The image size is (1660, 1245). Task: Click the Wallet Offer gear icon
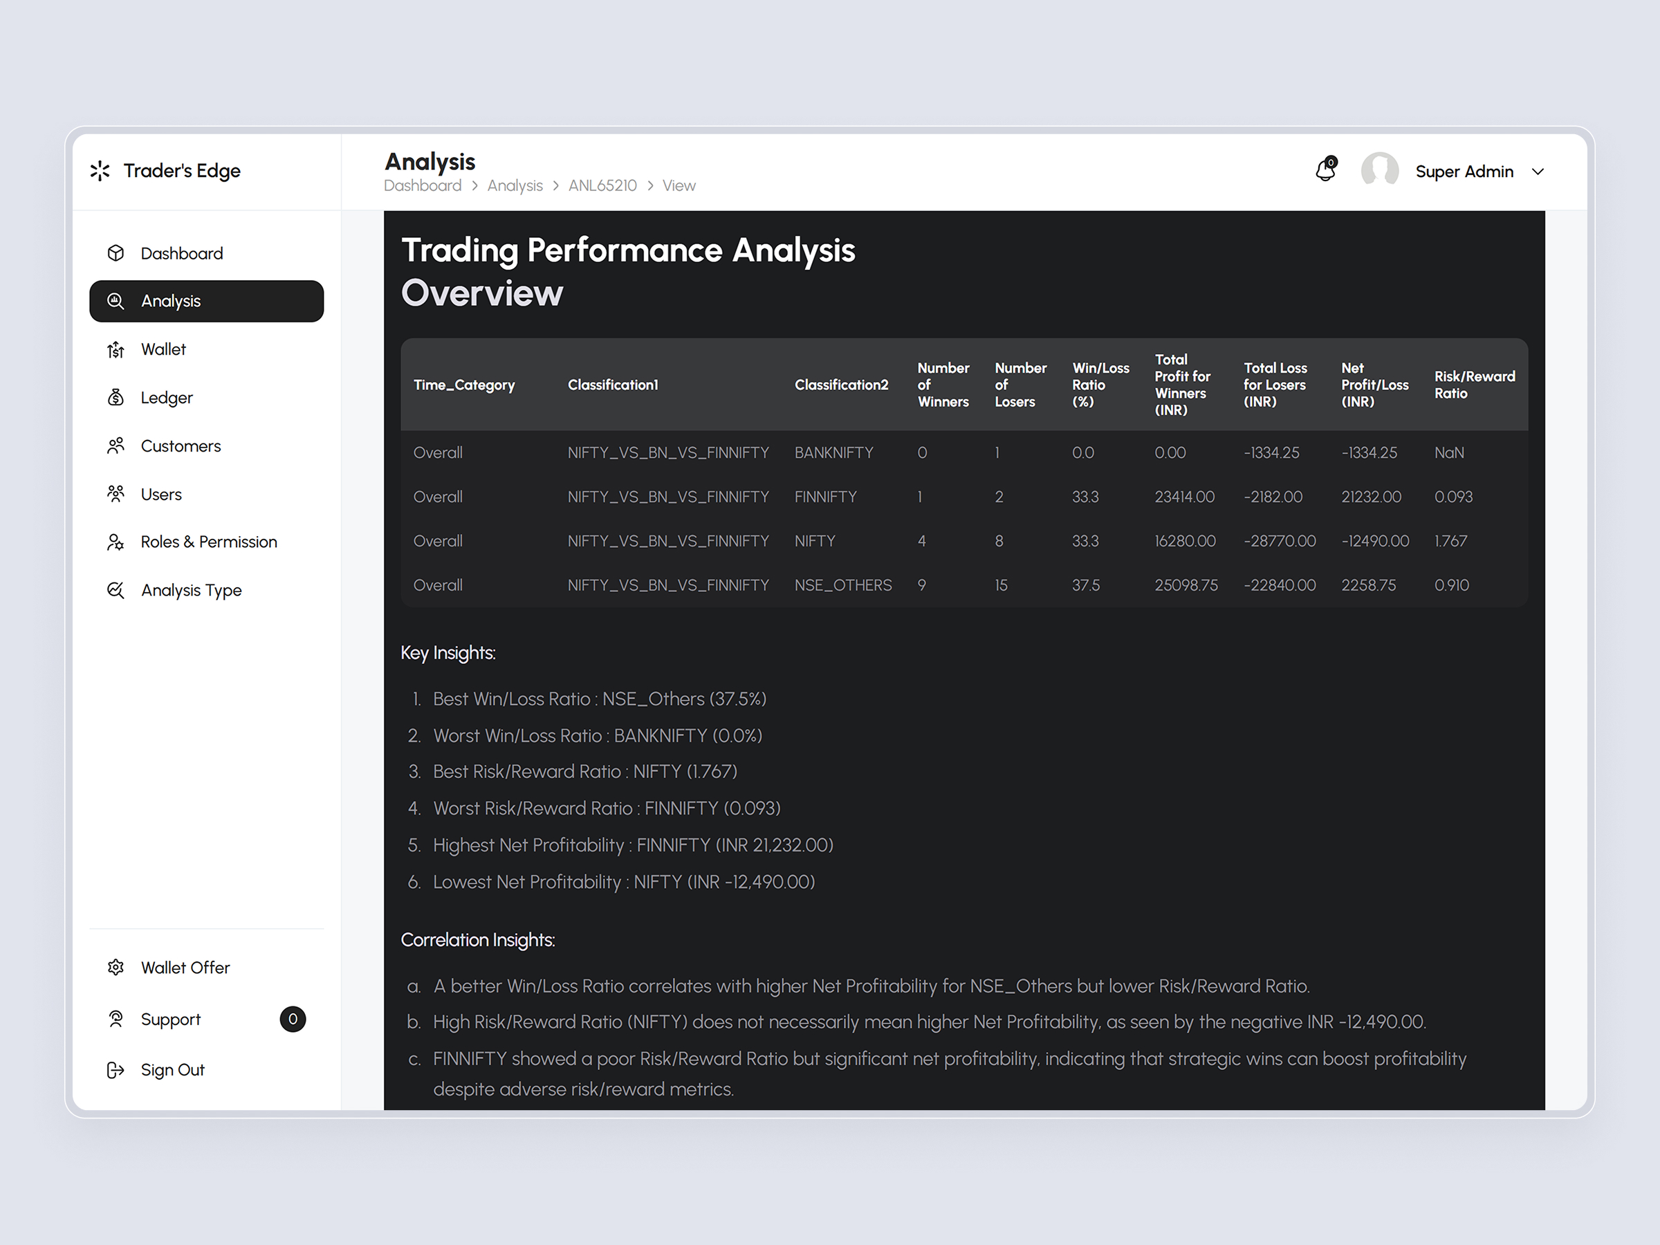tap(116, 968)
